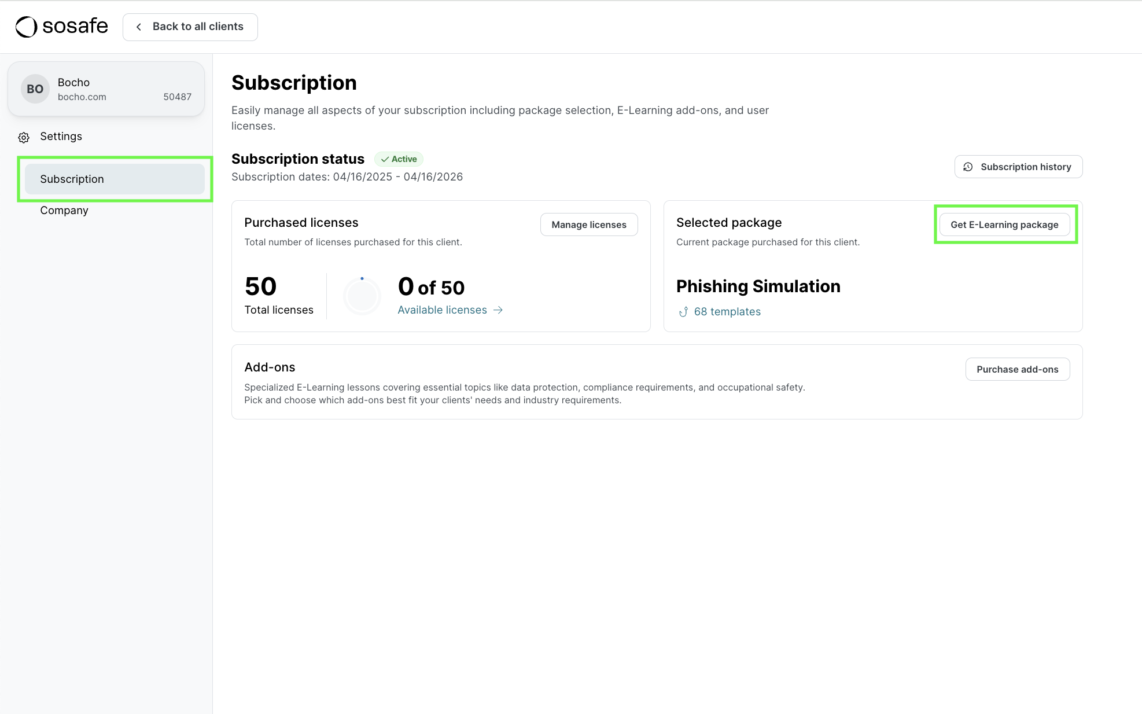Click 'Purchase add-ons'
Image resolution: width=1142 pixels, height=714 pixels.
1017,369
